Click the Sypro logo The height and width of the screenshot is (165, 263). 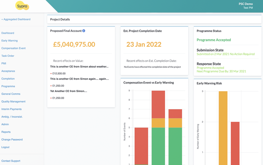pyautogui.click(x=22, y=6)
